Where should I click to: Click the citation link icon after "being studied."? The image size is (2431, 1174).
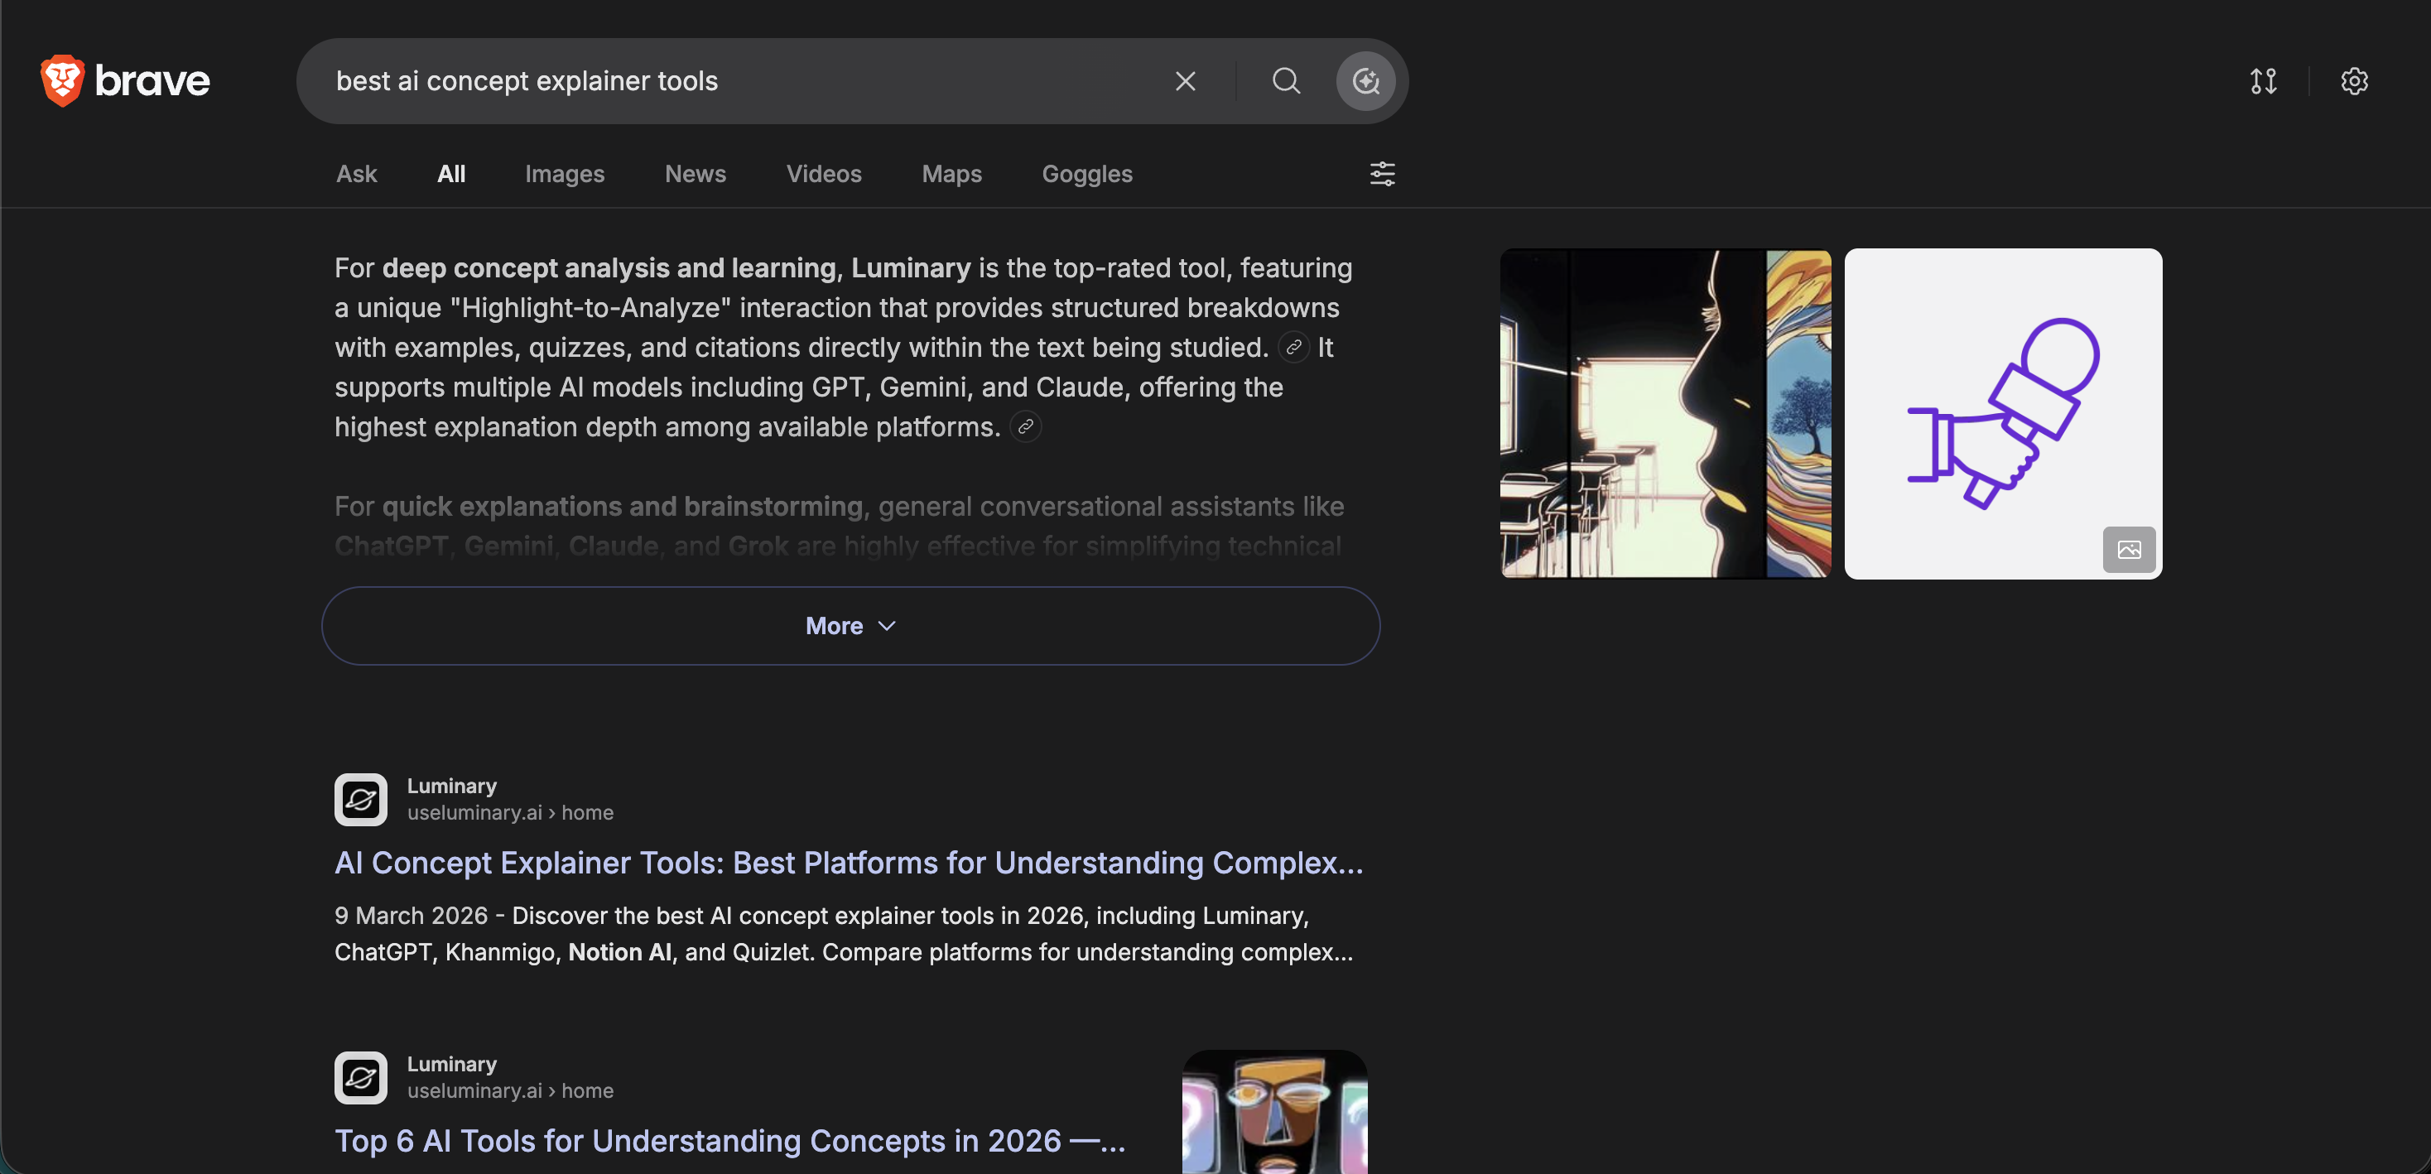coord(1293,347)
